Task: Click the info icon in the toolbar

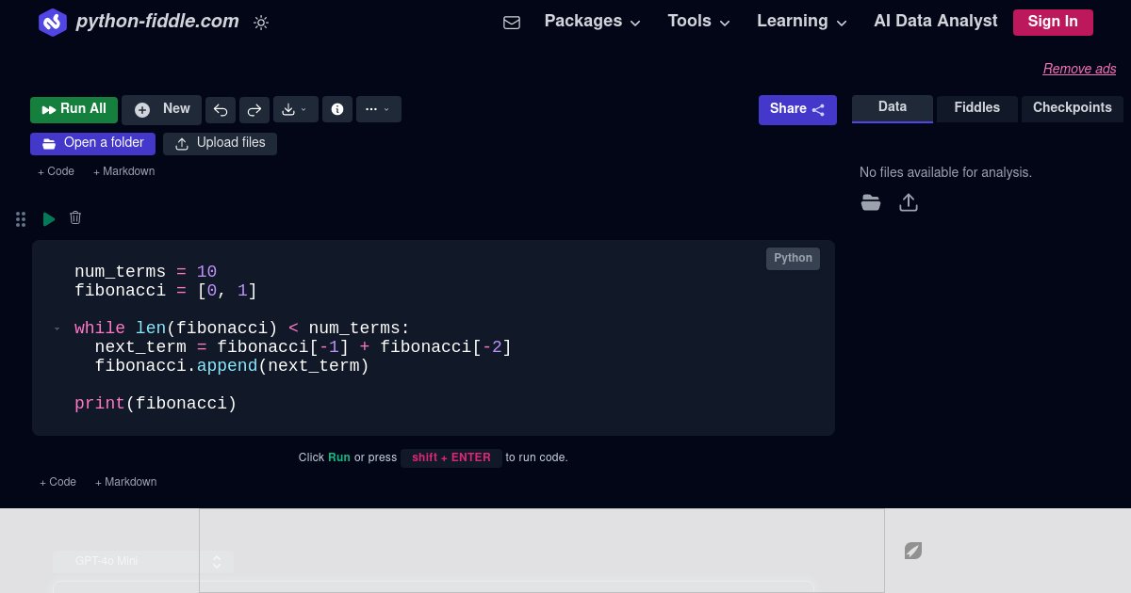Action: tap(337, 109)
